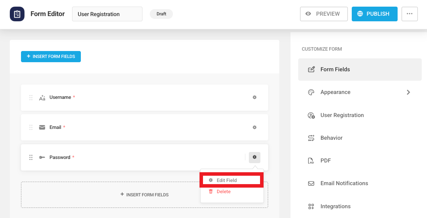The image size is (427, 218).
Task: Open the gear settings menu for the Username field
Action: point(254,97)
